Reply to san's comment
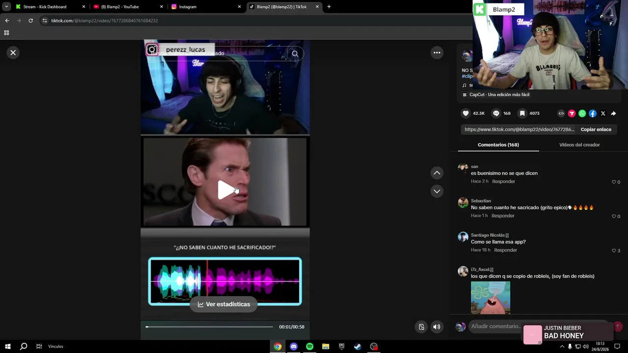Screen dimensions: 628x353 [x=503, y=181]
